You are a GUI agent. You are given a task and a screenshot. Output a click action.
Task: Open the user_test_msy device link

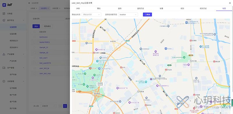click(x=45, y=73)
